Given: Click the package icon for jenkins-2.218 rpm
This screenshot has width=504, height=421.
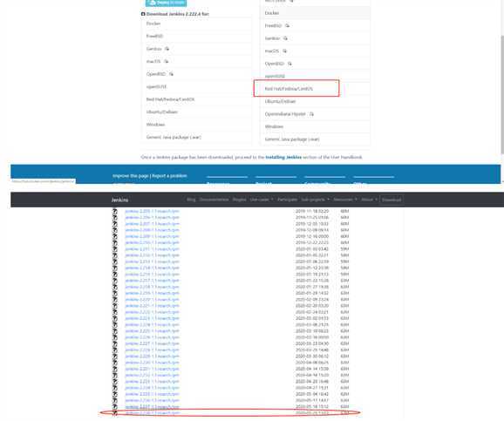Looking at the screenshot, I should click(115, 287).
